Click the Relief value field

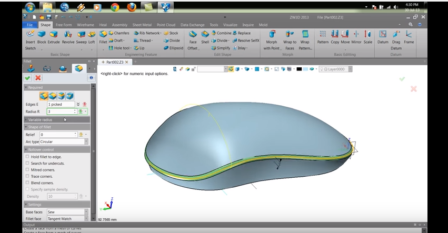(x=57, y=135)
